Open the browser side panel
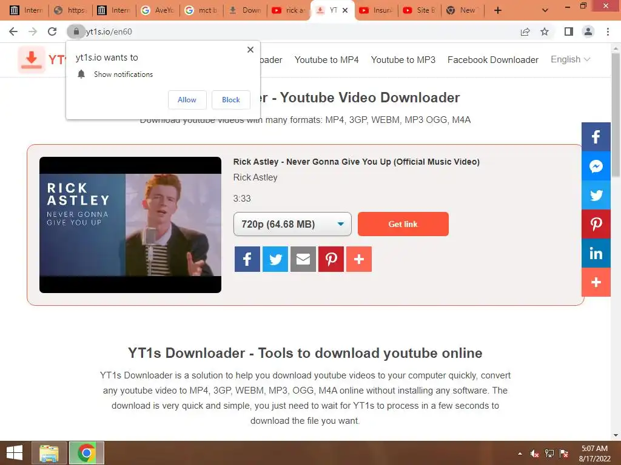This screenshot has height=465, width=621. [569, 31]
